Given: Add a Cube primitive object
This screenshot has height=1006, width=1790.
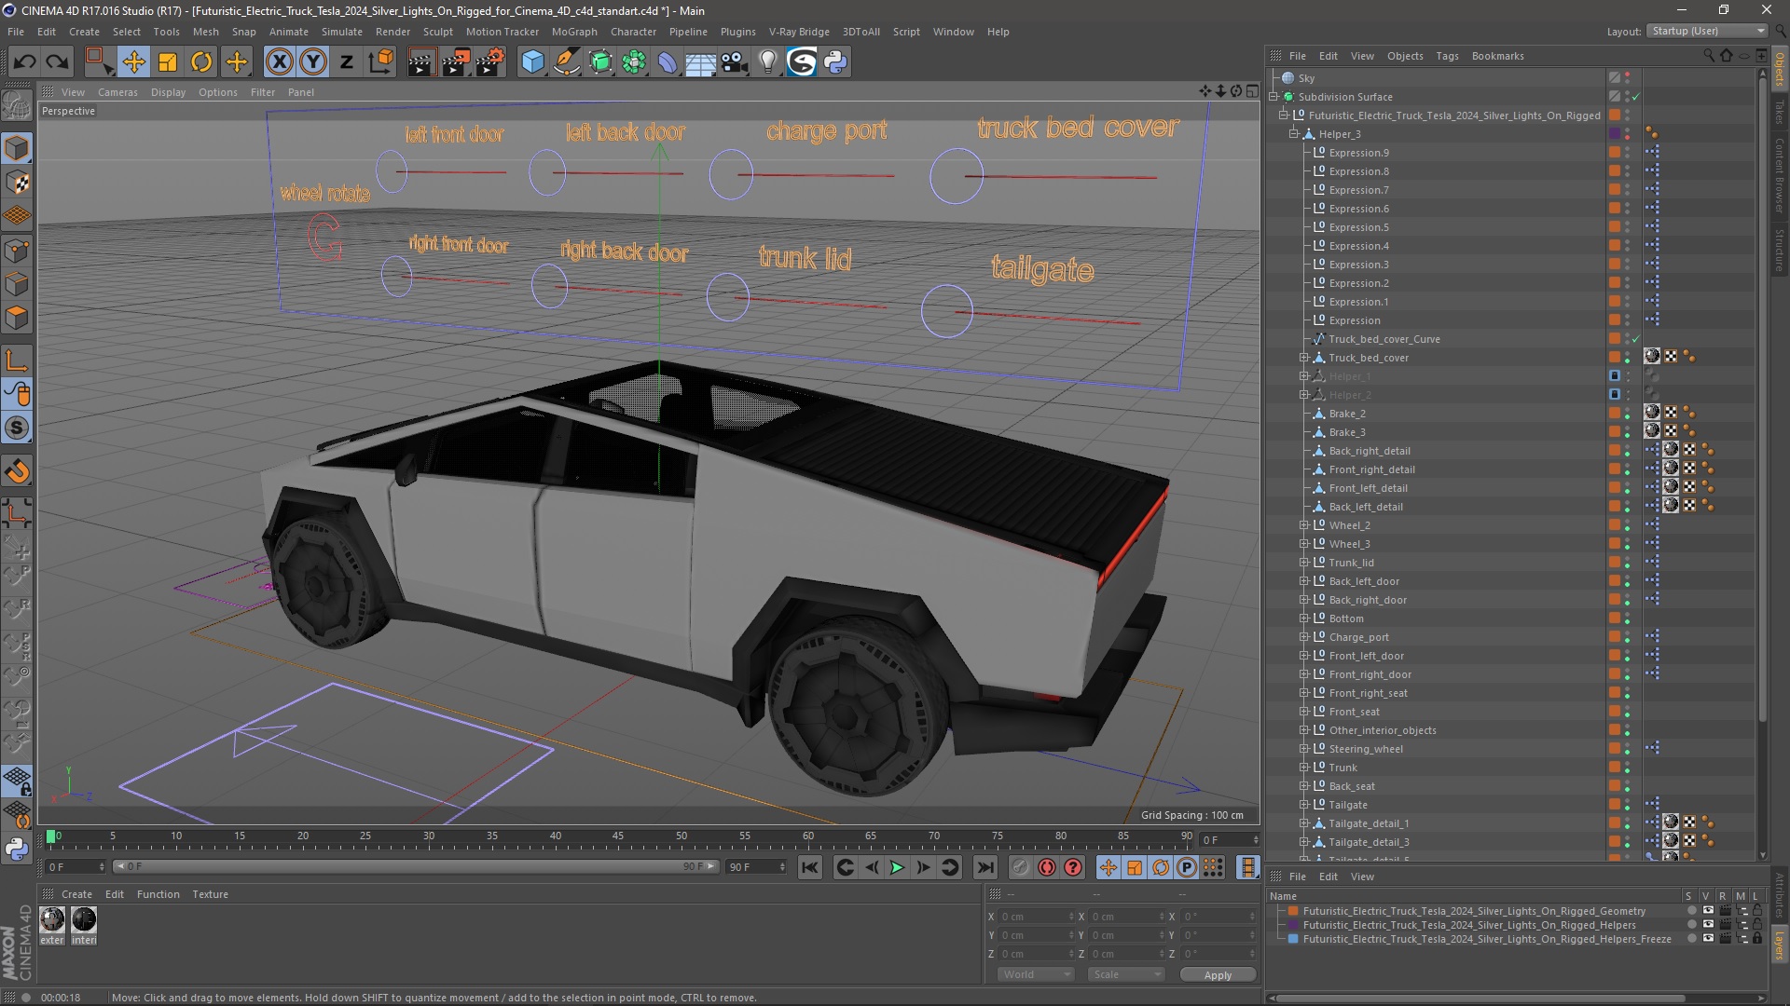Looking at the screenshot, I should point(532,62).
